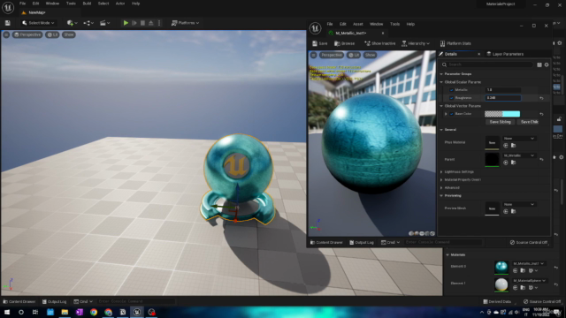This screenshot has width=566, height=318.
Task: Select the M_Metallic_Inst1 asset tab
Action: [351, 34]
